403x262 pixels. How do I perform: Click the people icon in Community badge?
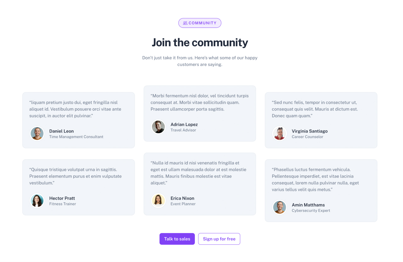185,23
